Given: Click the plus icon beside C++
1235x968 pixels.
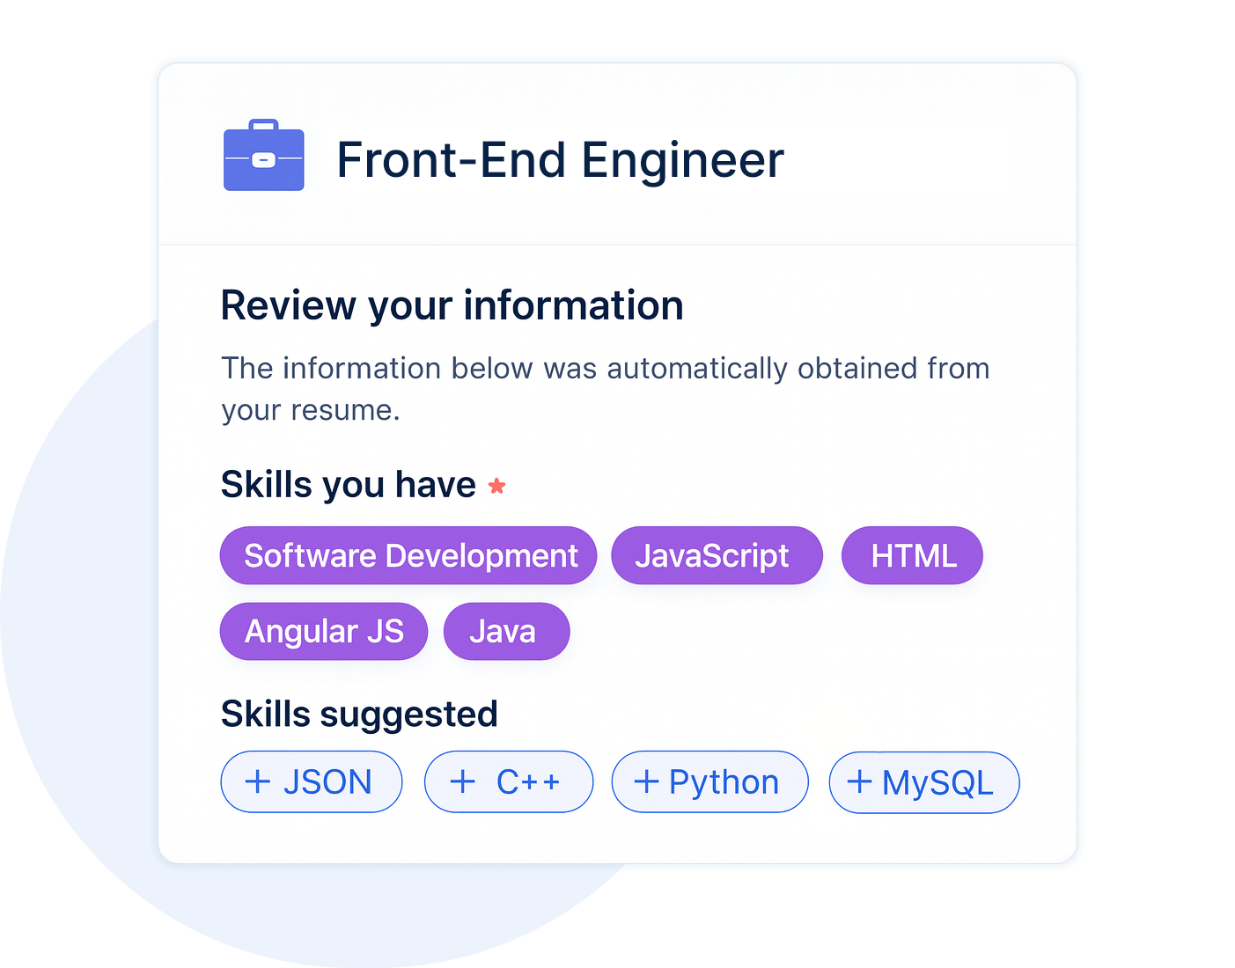Looking at the screenshot, I should pyautogui.click(x=462, y=781).
